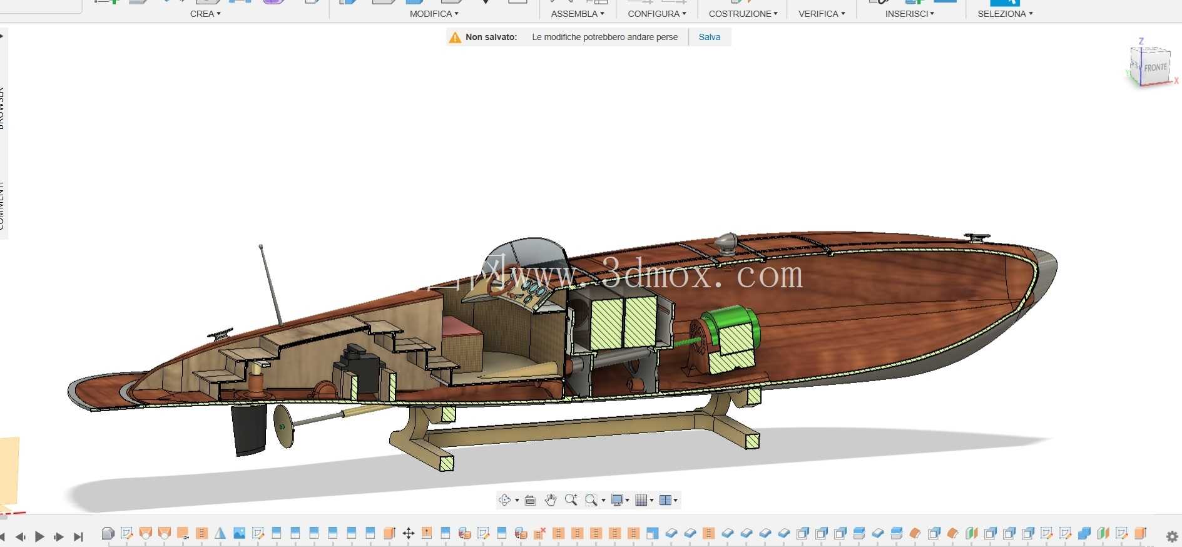Select the blue Combine feature in timeline
Image resolution: width=1182 pixels, height=547 pixels.
[1084, 533]
